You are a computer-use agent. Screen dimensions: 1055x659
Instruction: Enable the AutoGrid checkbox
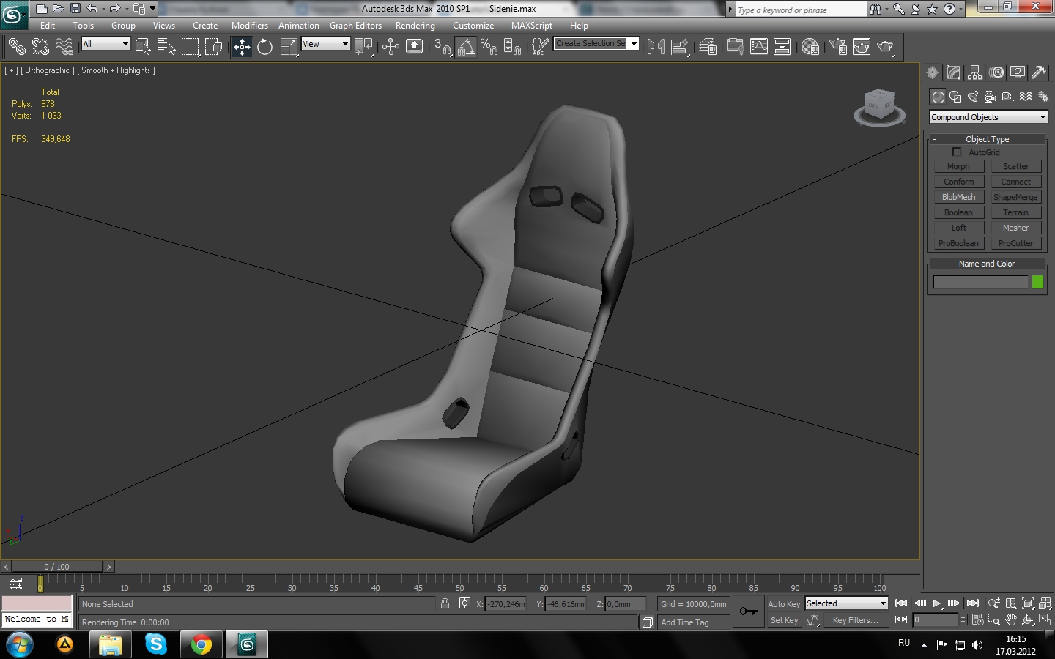click(x=957, y=152)
